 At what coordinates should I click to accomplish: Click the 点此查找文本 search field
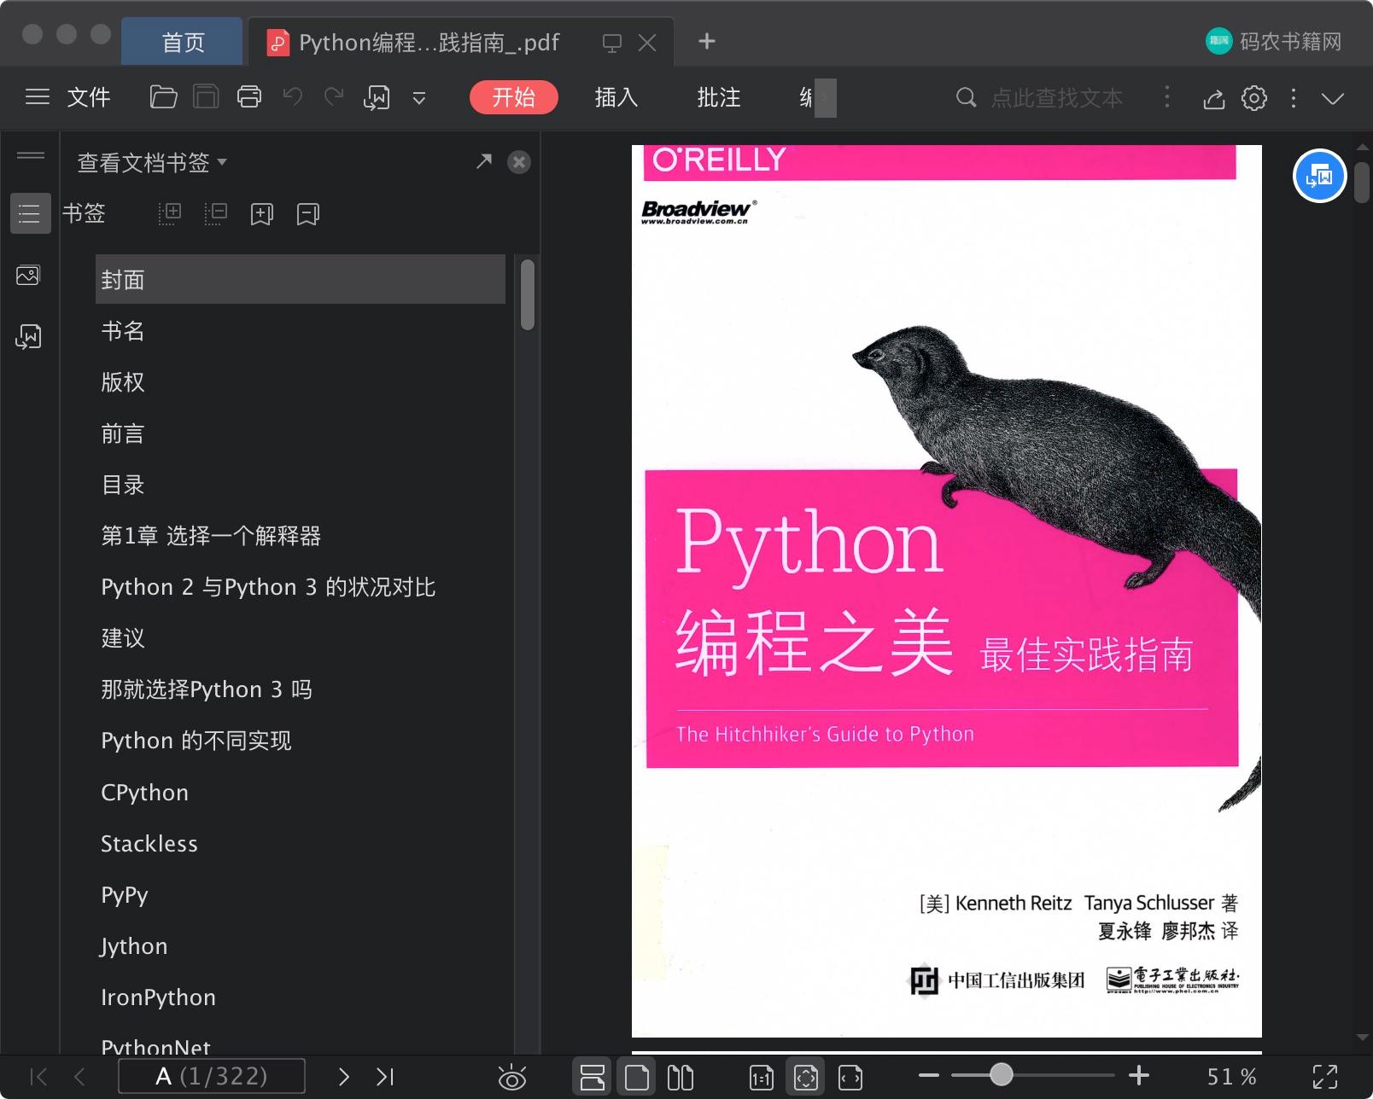coord(1057,98)
